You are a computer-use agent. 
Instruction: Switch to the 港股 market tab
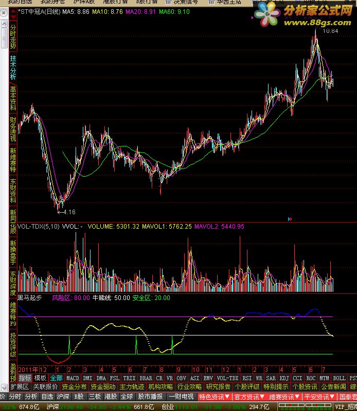coord(111,397)
